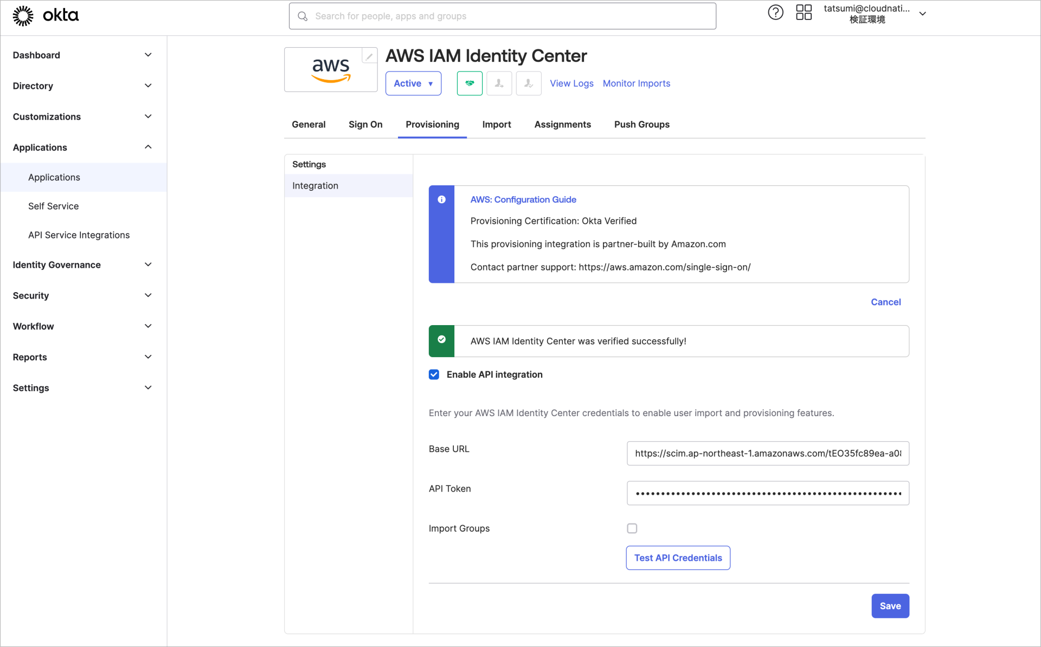Switch to the Push Groups tab
Screen dimensions: 1041x647
click(641, 124)
